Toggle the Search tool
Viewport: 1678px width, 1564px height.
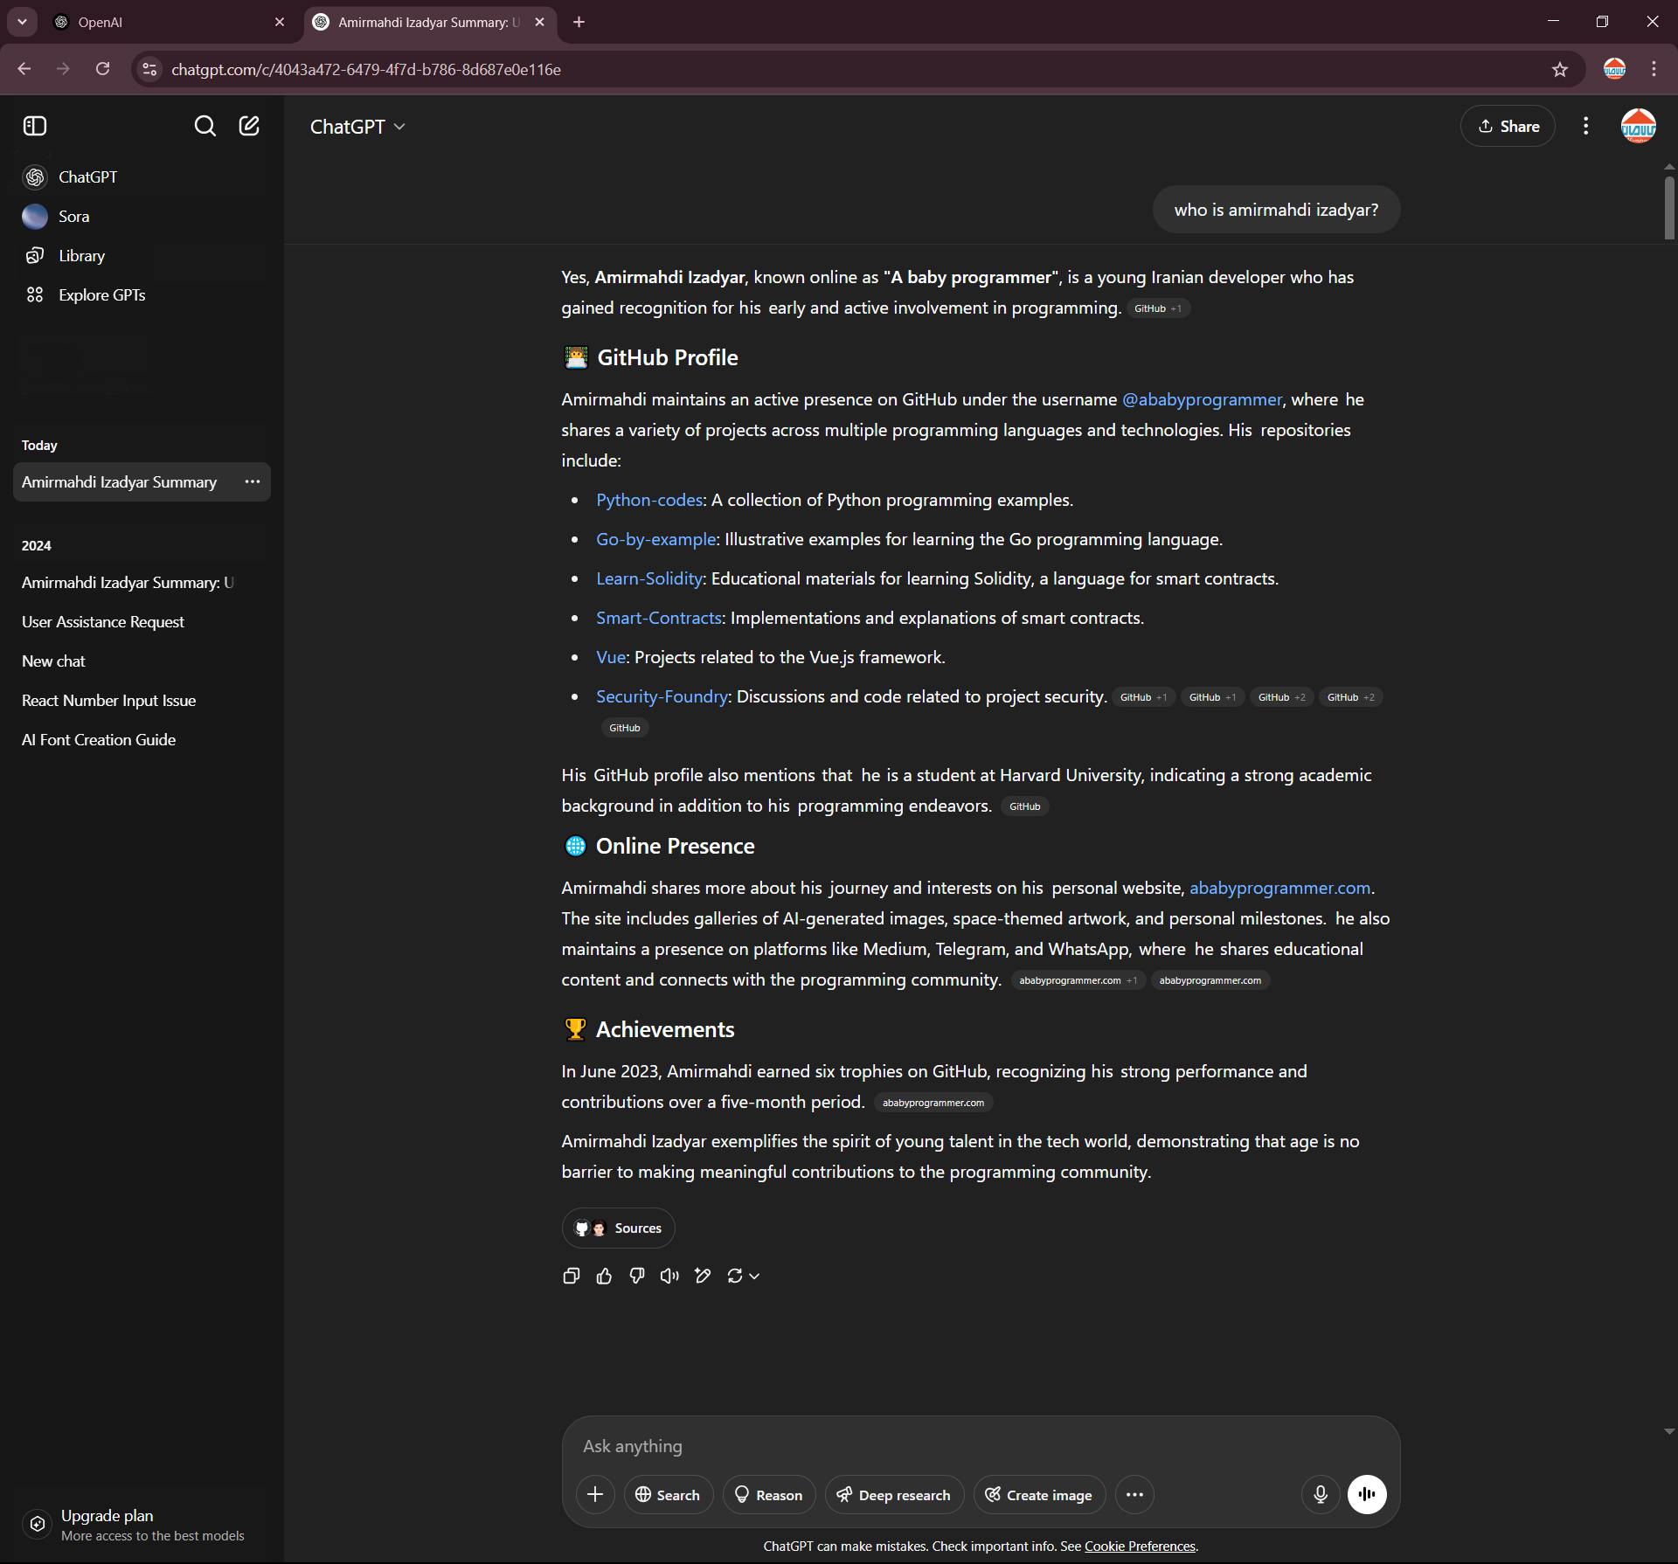coord(668,1494)
